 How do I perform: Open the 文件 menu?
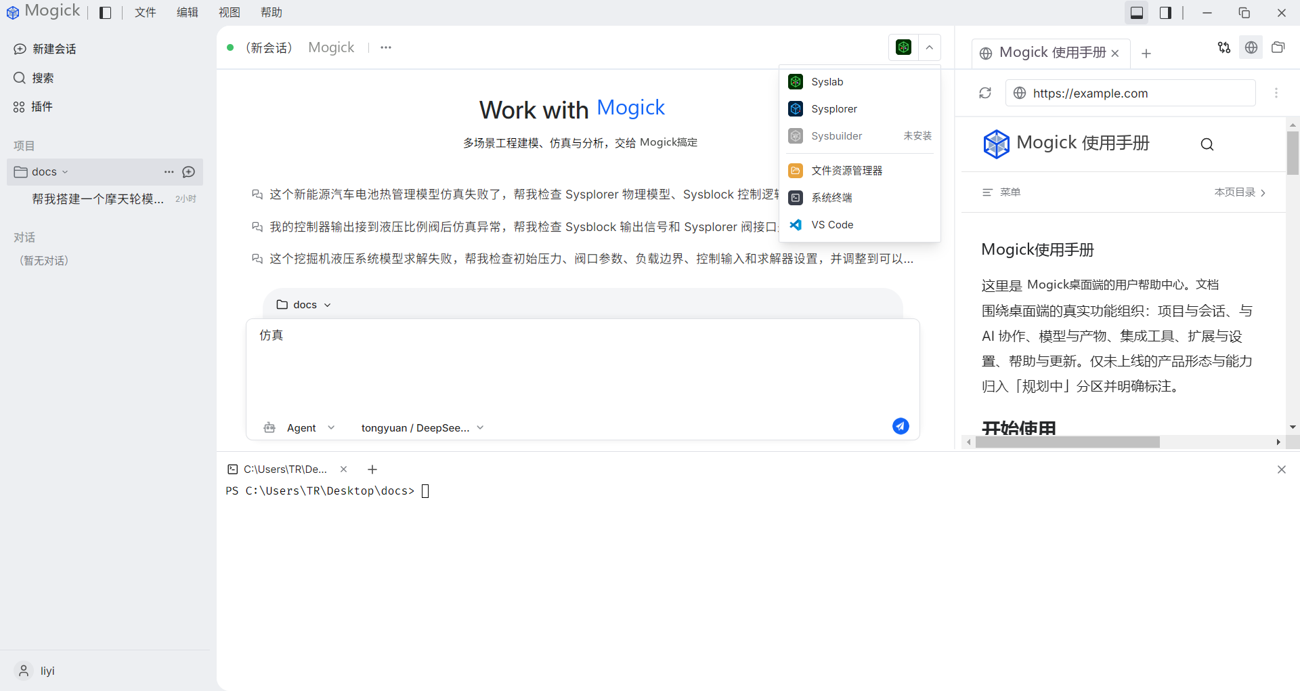point(145,13)
